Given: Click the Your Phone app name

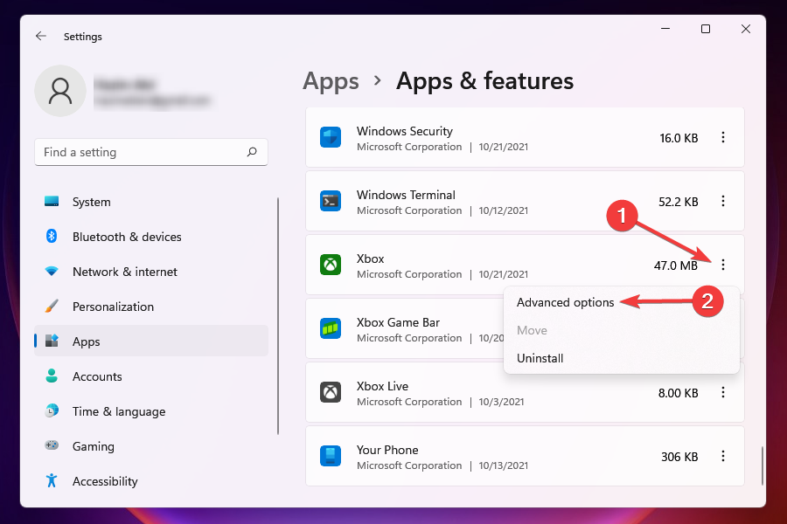Looking at the screenshot, I should click(387, 450).
